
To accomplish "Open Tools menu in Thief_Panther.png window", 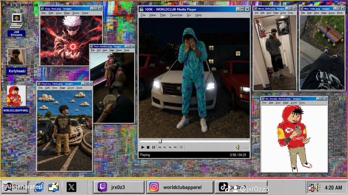I will click(x=127, y=50).
